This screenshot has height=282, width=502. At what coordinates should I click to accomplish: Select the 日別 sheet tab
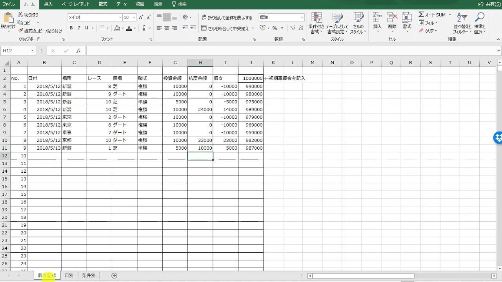[x=69, y=276]
